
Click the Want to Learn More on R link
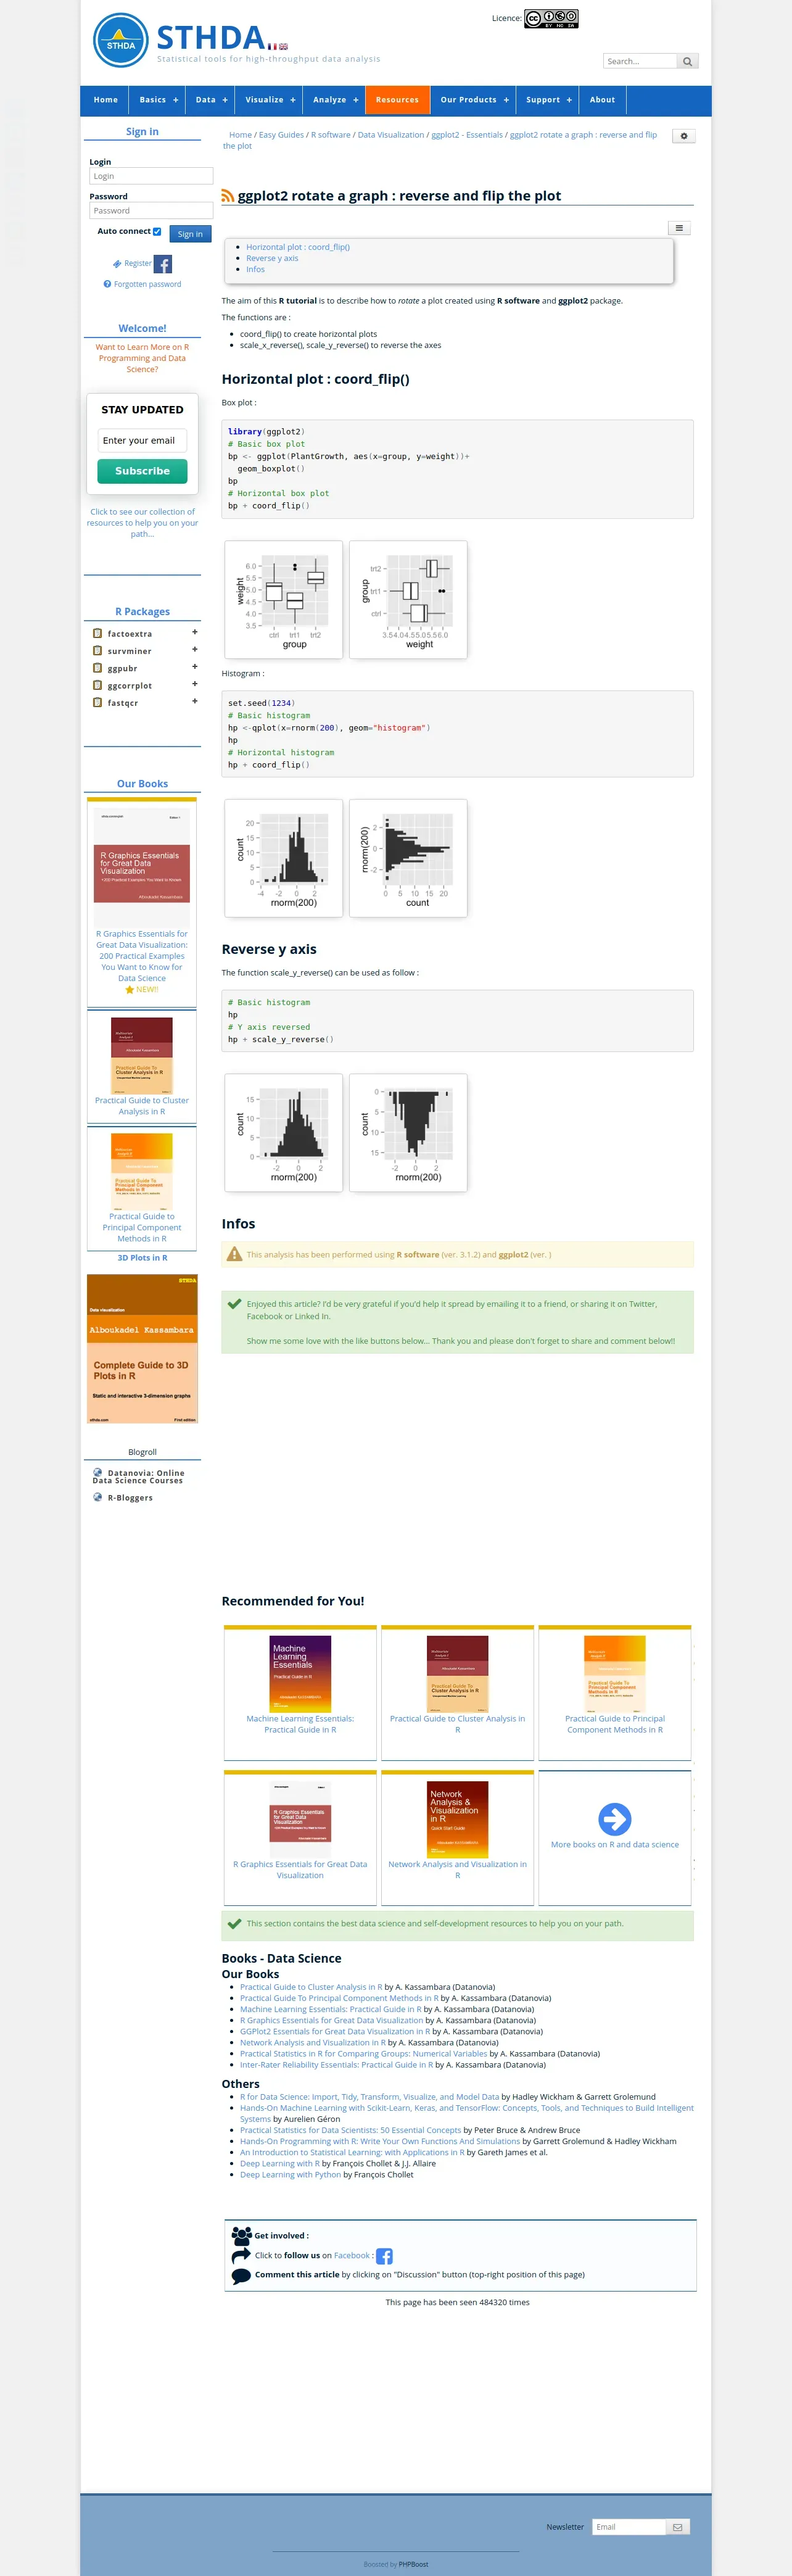coord(142,358)
